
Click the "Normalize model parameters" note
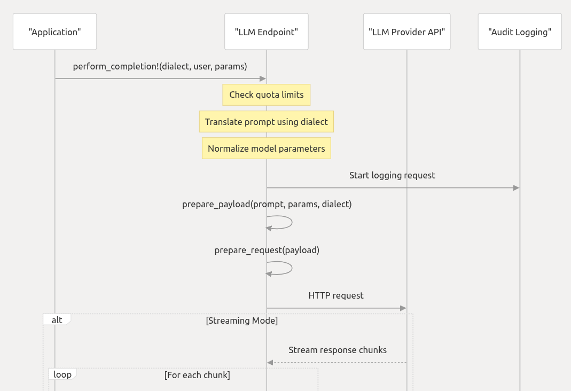coord(267,148)
